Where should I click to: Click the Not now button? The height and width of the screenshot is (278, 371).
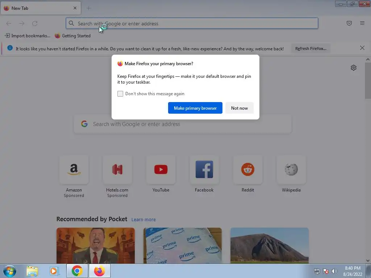(x=239, y=108)
